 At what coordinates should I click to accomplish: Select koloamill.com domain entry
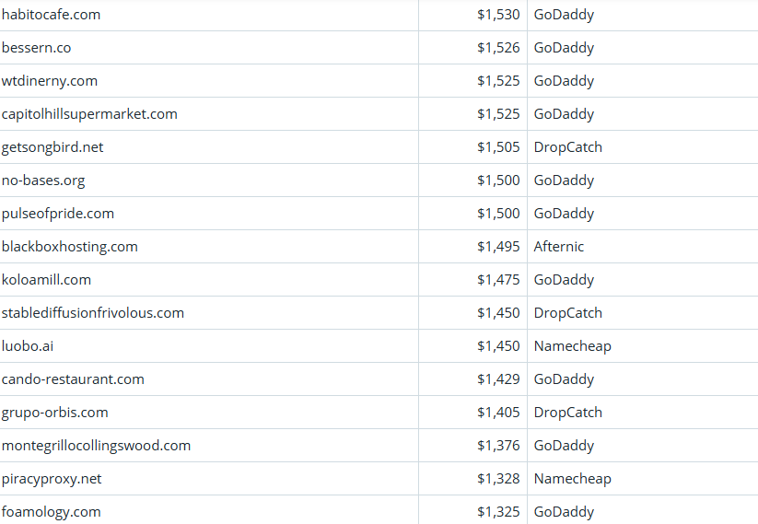pos(46,280)
